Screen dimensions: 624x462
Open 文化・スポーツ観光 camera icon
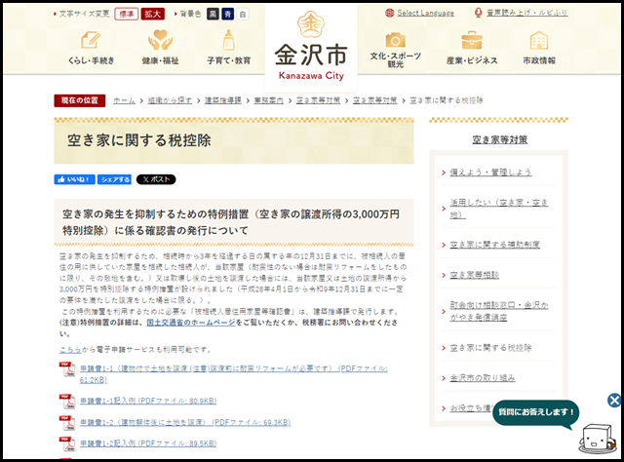click(x=395, y=40)
